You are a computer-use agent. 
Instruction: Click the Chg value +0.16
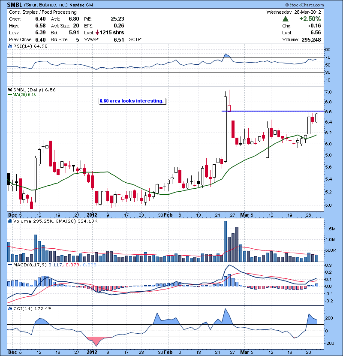point(314,26)
